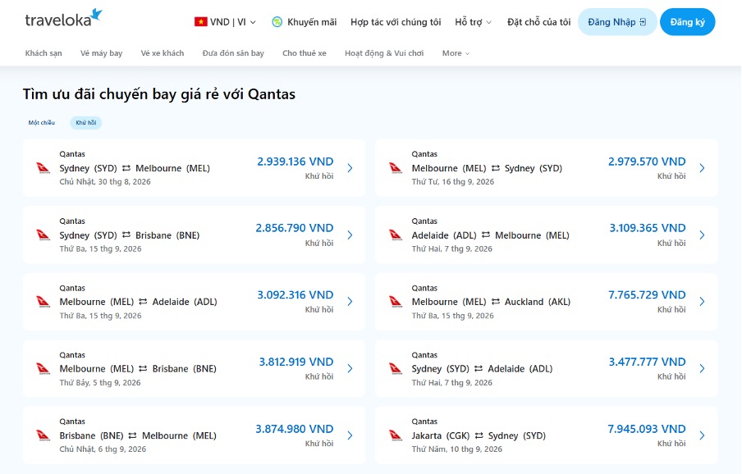This screenshot has width=742, height=474.
Task: Expand the More menu
Action: pos(456,53)
